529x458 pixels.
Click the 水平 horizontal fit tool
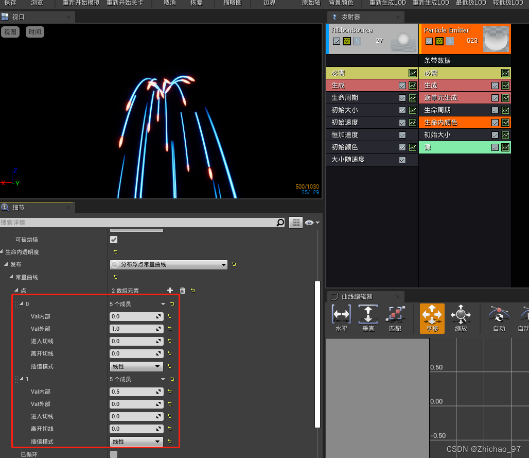(x=341, y=318)
